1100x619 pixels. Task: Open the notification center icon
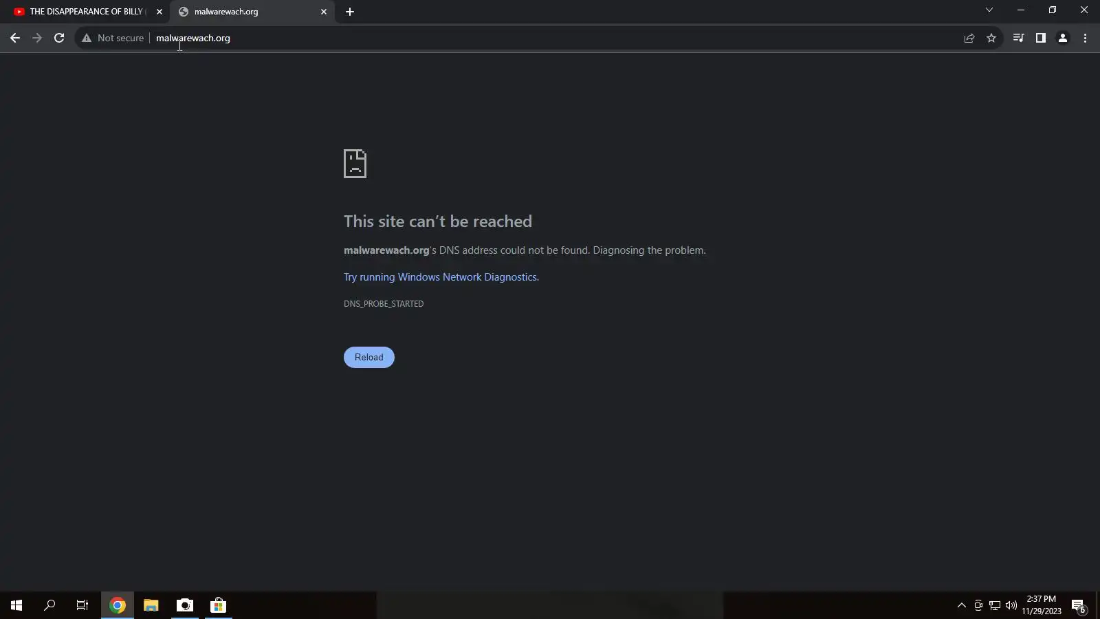click(x=1079, y=605)
